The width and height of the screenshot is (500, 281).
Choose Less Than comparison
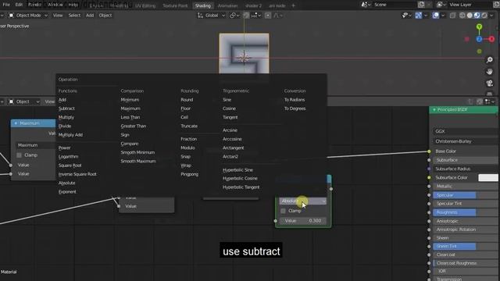pos(130,117)
